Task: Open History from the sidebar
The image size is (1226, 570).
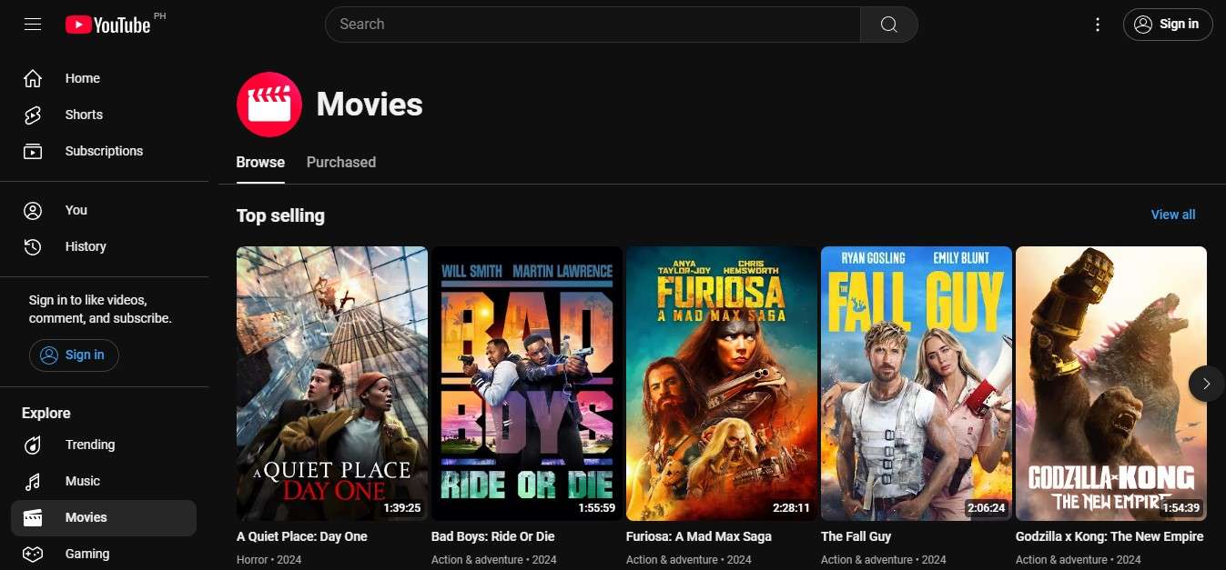Action: click(x=104, y=246)
